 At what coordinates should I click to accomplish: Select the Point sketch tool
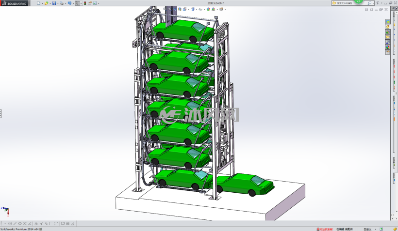5,224
